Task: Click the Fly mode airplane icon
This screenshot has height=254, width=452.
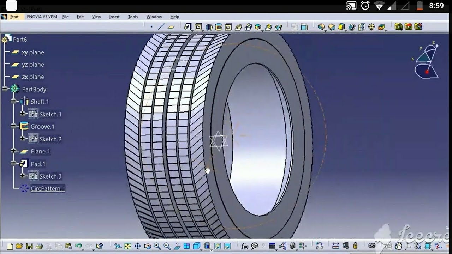Action: (x=118, y=246)
